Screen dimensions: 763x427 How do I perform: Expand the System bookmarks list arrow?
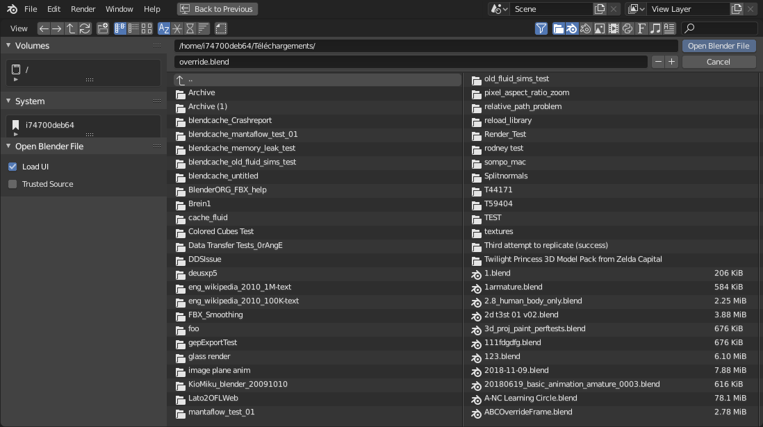pyautogui.click(x=15, y=134)
